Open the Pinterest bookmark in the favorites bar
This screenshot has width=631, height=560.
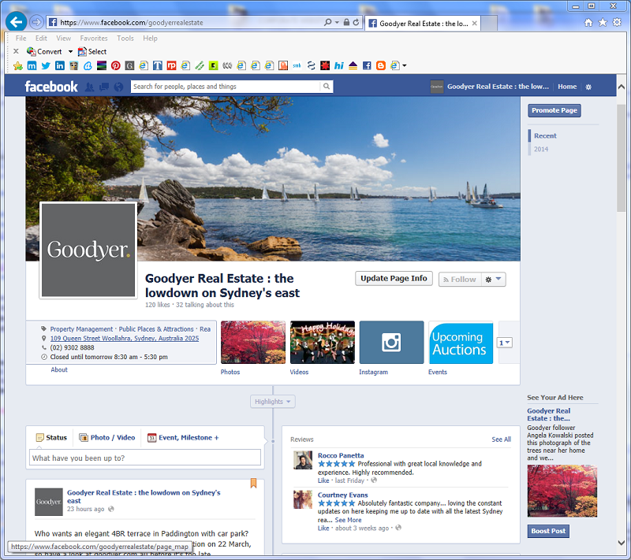click(115, 65)
